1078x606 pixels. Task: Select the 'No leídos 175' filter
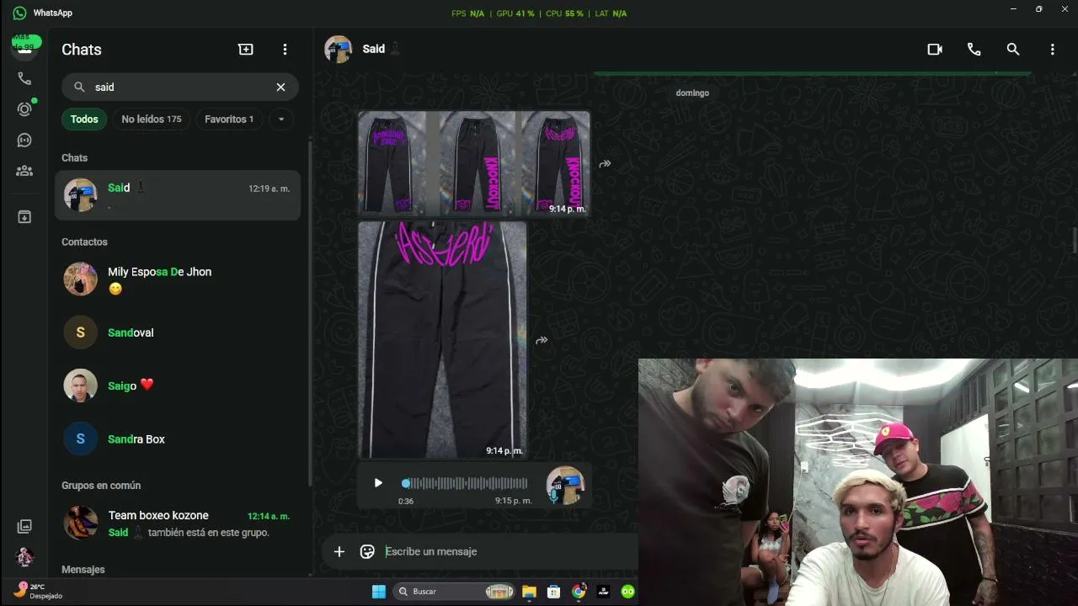152,120
